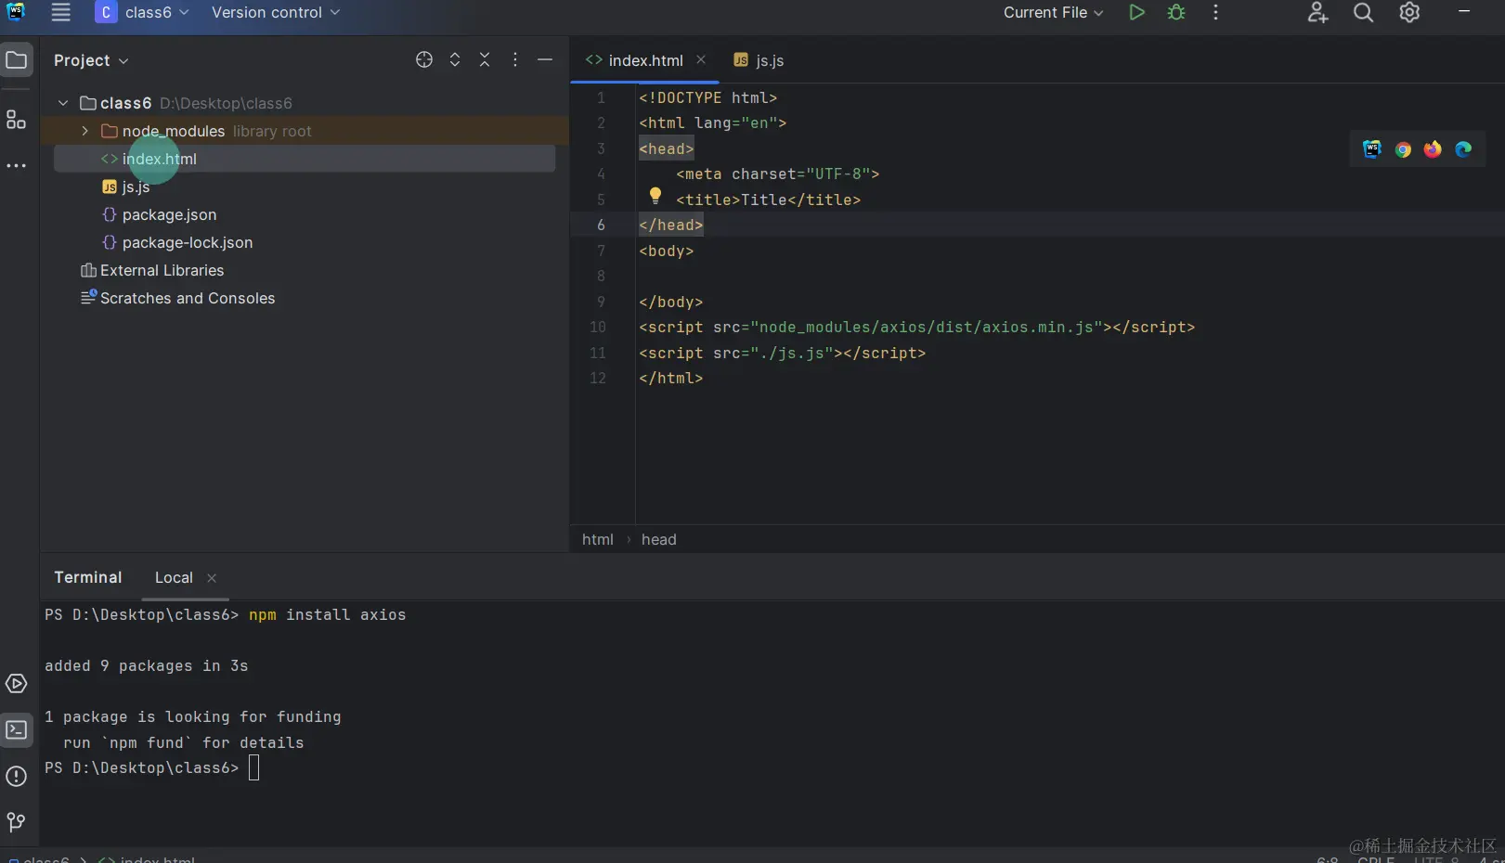Viewport: 1505px width, 863px height.
Task: Toggle the Terminal tool window button
Action: 16,730
